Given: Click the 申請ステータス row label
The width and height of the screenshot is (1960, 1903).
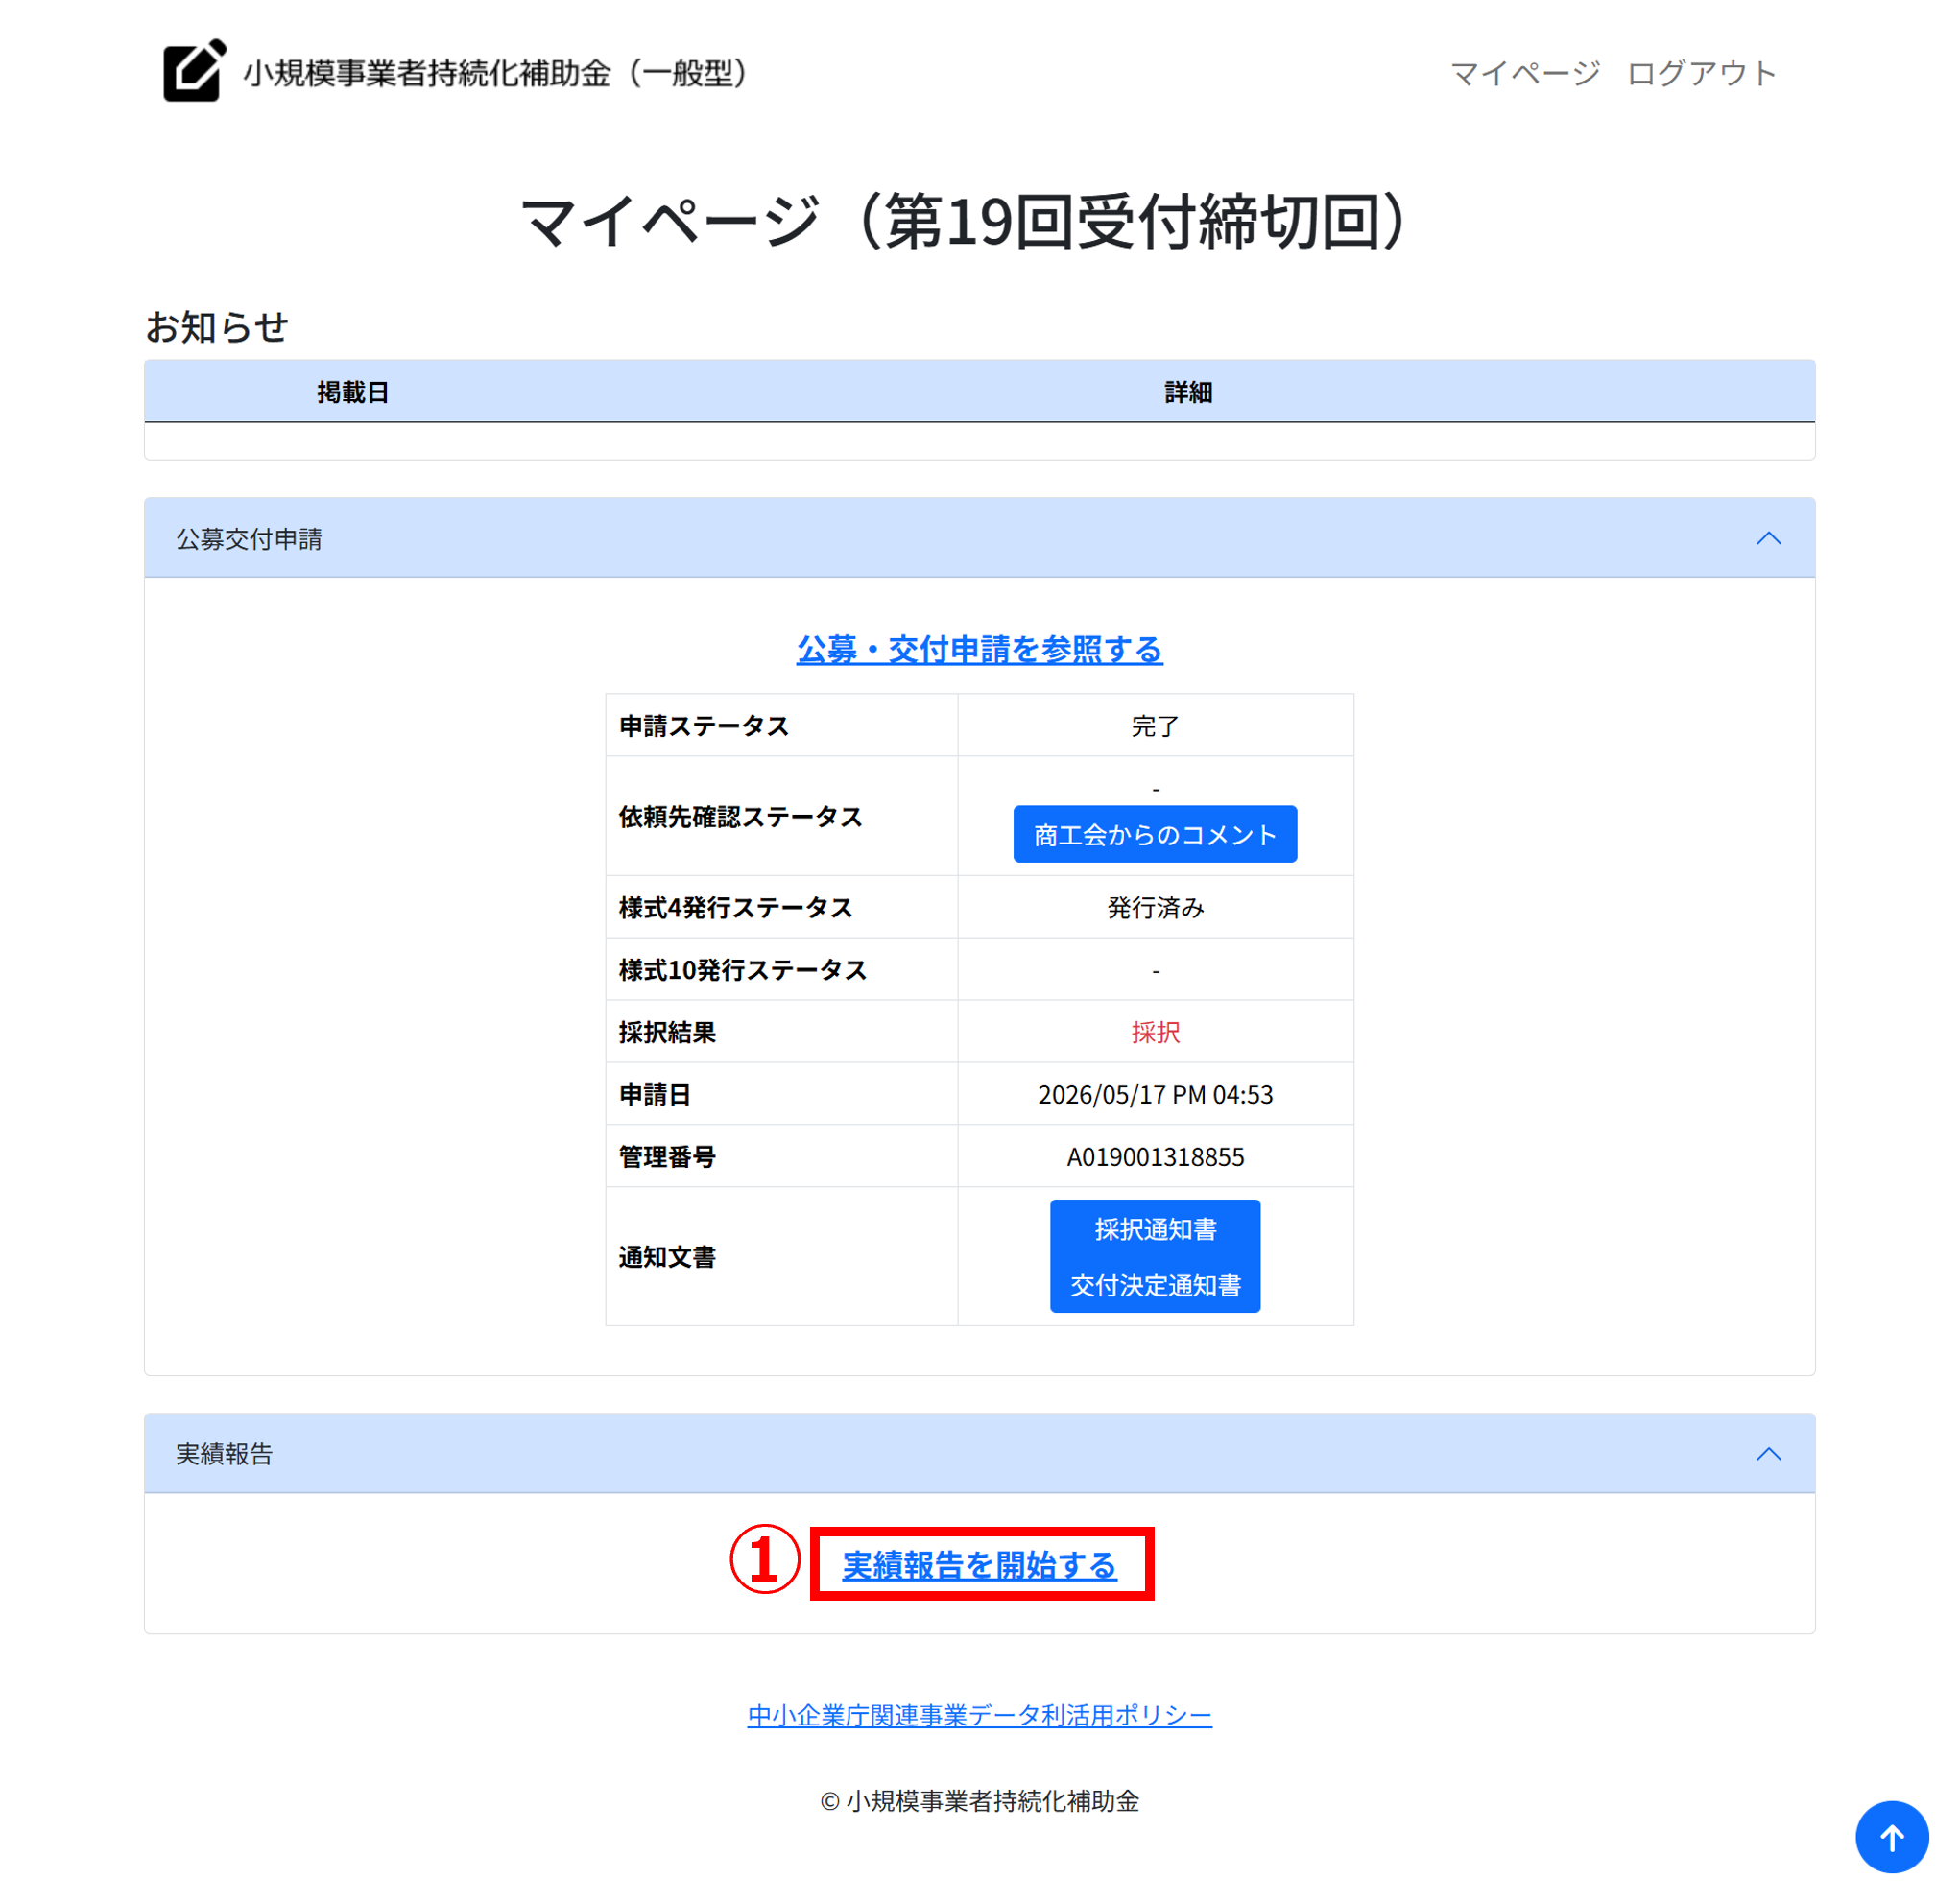Looking at the screenshot, I should (x=703, y=726).
